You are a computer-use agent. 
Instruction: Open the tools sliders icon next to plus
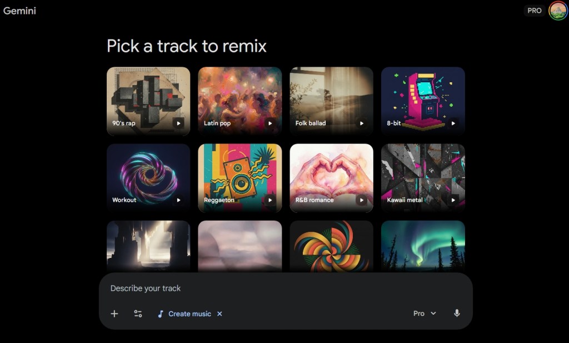[x=137, y=314]
